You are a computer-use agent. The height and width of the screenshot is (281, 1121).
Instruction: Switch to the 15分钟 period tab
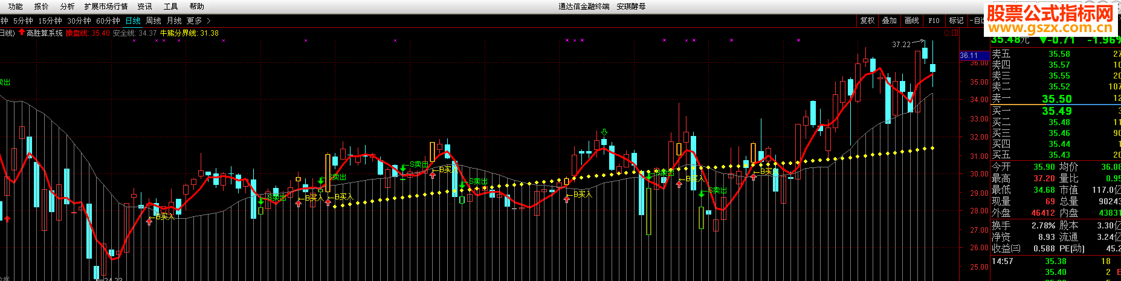click(x=50, y=21)
